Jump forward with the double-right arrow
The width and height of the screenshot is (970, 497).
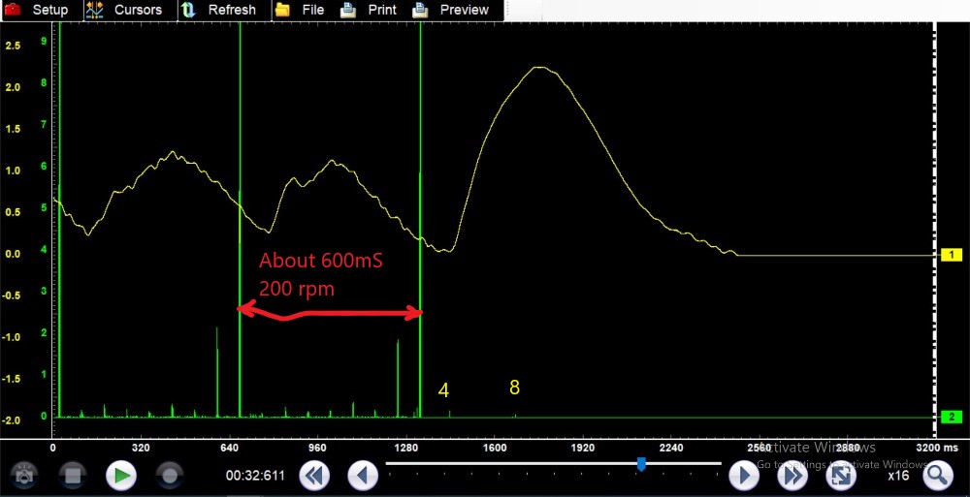[x=792, y=476]
